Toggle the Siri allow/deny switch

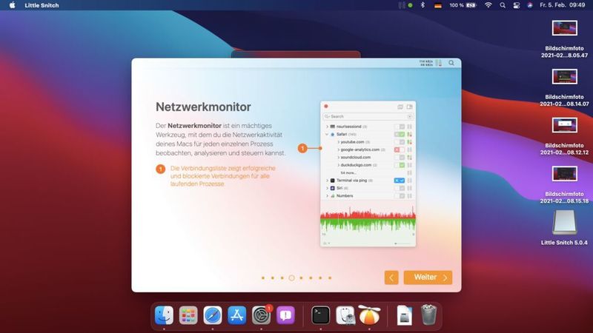pyautogui.click(x=400, y=188)
